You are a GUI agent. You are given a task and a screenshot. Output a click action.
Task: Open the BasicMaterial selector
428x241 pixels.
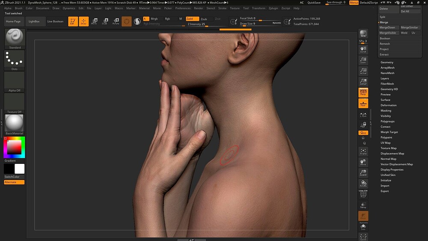pyautogui.click(x=15, y=124)
